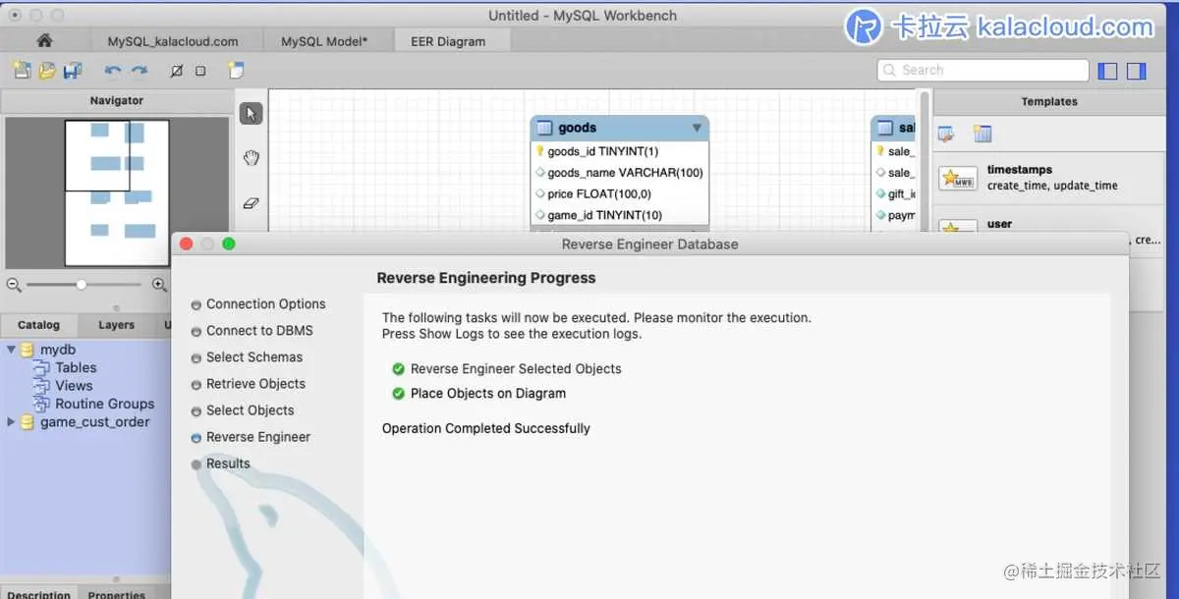Click the diagram vertical scrollbar
The height and width of the screenshot is (599, 1179).
coord(924,162)
